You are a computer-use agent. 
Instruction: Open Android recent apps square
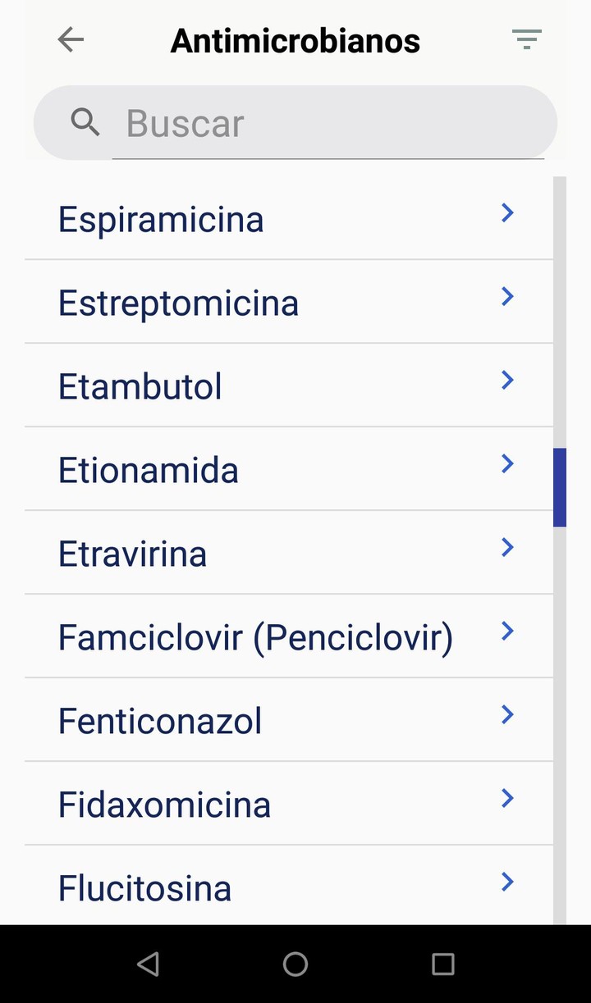tap(443, 964)
